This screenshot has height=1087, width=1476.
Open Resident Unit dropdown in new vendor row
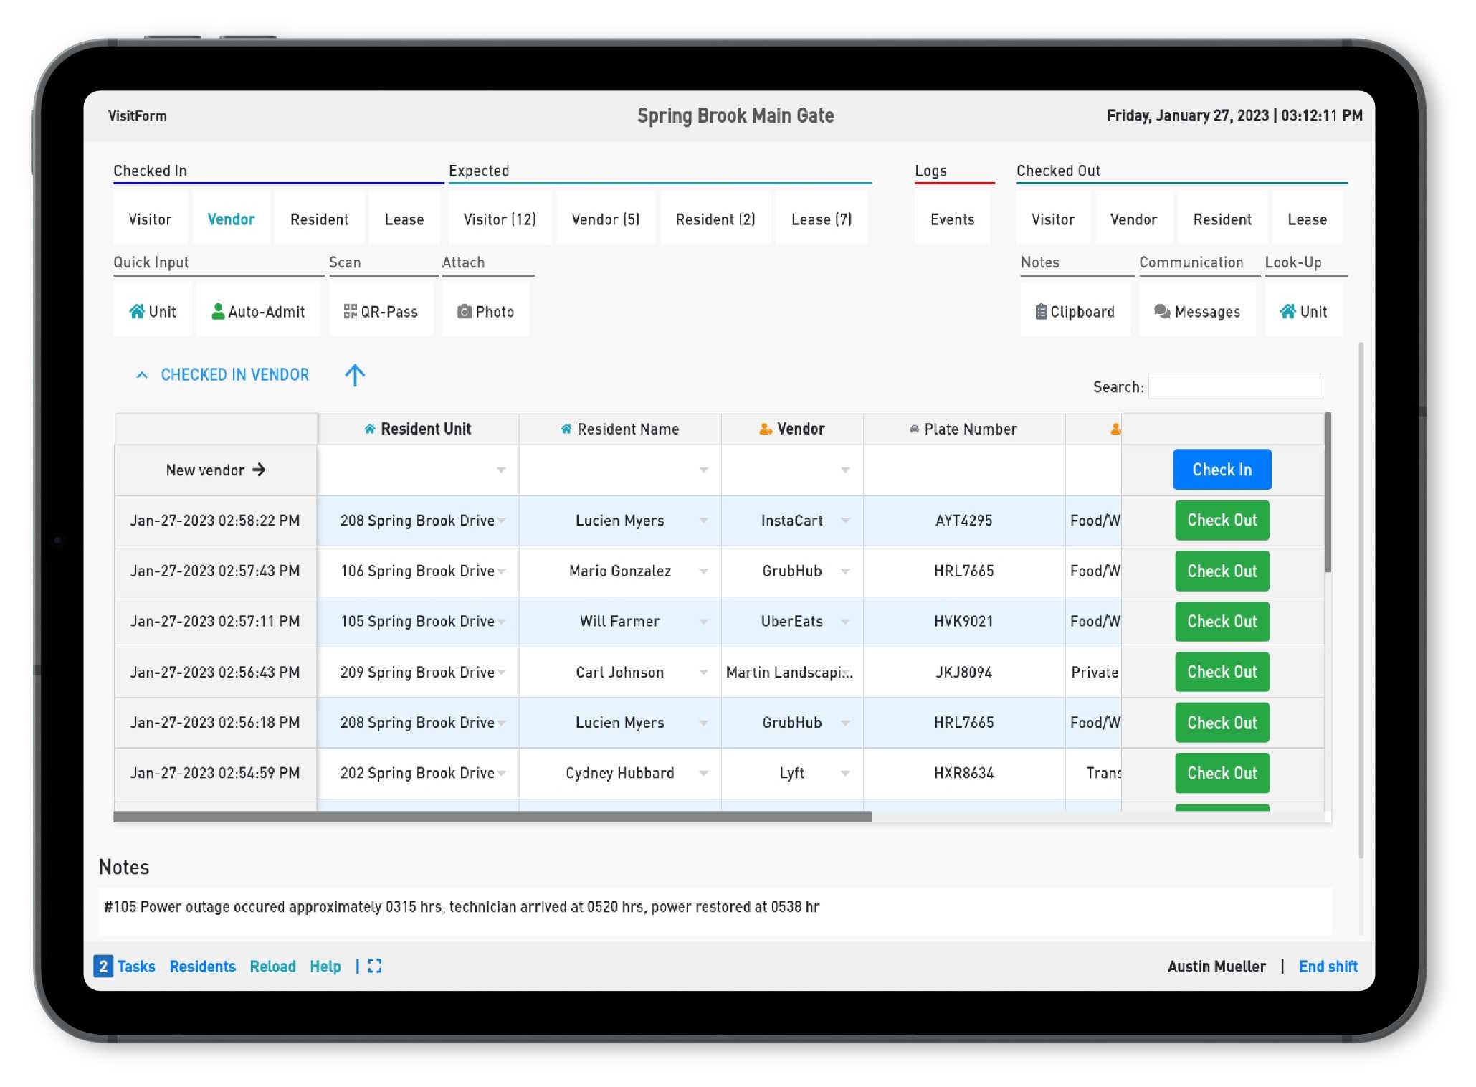[x=501, y=470]
